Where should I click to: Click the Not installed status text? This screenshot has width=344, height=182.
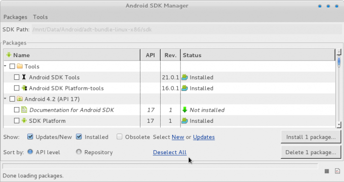click(x=207, y=110)
